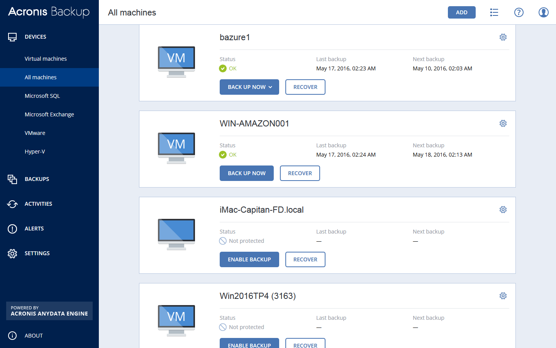Open the About page link

tap(34, 336)
